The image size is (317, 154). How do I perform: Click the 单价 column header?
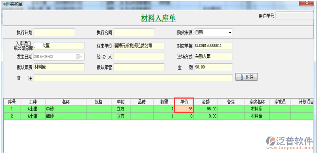pyautogui.click(x=184, y=102)
